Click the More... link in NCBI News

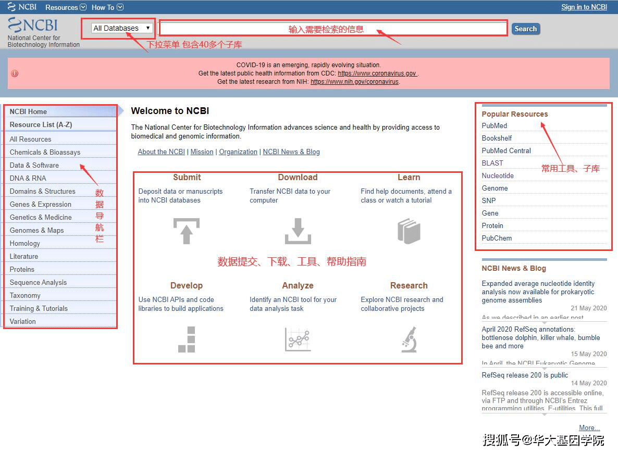[x=589, y=427]
